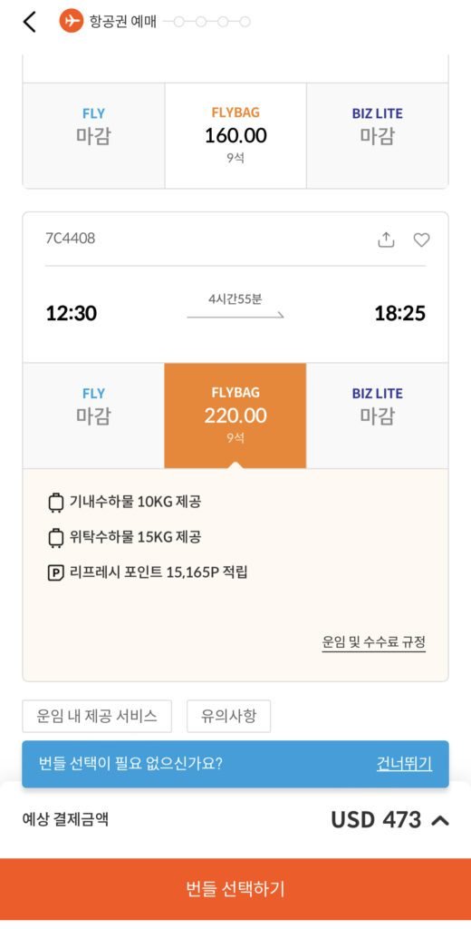Tap the orange airplane booking icon
The height and width of the screenshot is (929, 471).
(71, 22)
